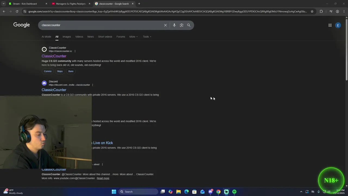This screenshot has width=348, height=196.
Task: Select Images search tab
Action: pyautogui.click(x=67, y=37)
